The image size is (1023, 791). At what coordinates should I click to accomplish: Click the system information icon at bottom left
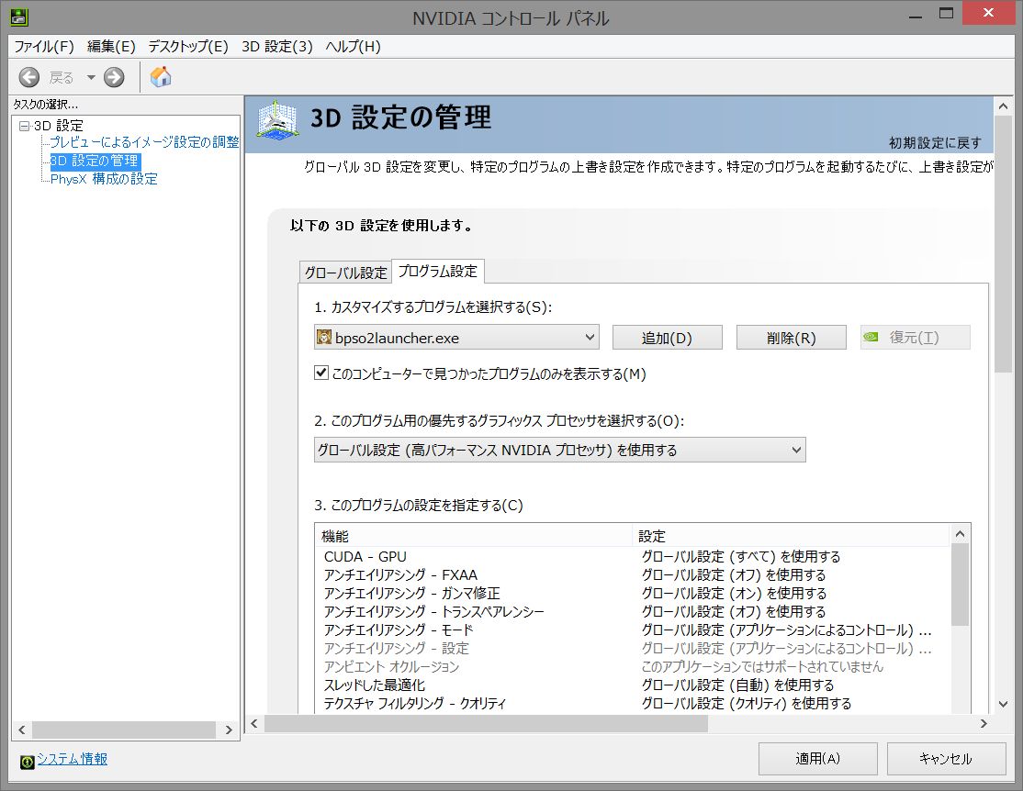[27, 762]
